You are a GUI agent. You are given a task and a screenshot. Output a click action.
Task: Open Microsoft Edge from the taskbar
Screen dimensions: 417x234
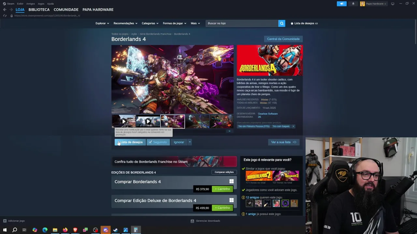(45, 230)
